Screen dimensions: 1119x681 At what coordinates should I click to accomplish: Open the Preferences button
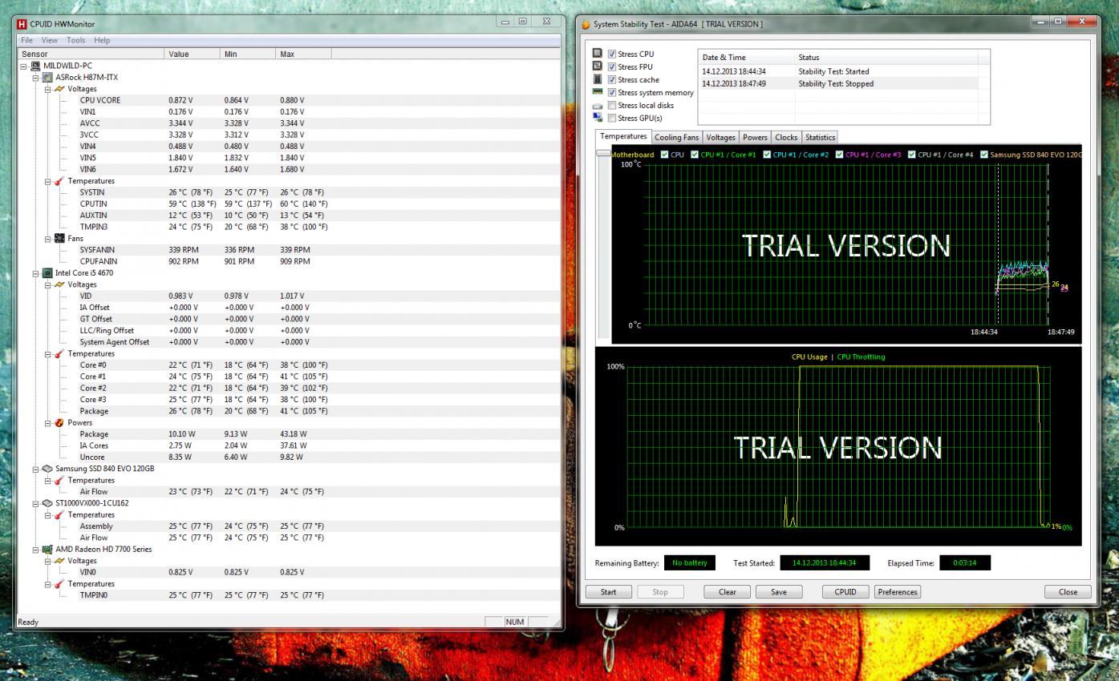click(898, 592)
